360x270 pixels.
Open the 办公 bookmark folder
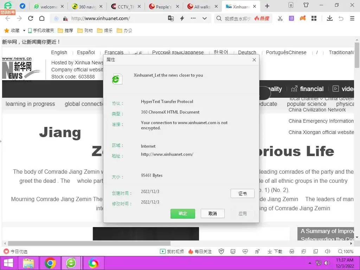(x=124, y=31)
